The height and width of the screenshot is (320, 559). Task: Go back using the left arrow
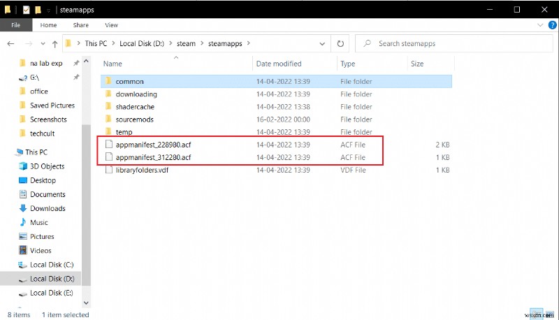tap(10, 43)
